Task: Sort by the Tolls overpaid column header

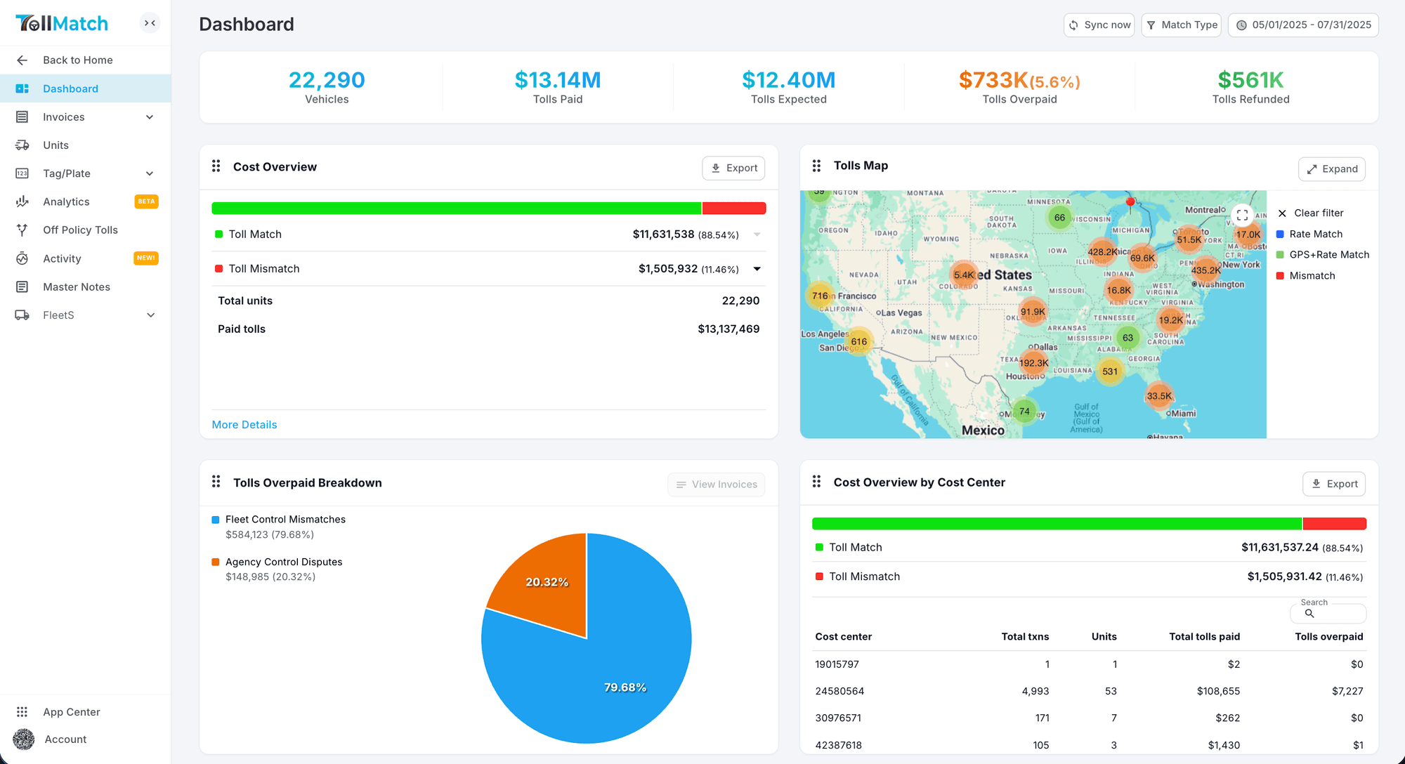Action: tap(1329, 637)
